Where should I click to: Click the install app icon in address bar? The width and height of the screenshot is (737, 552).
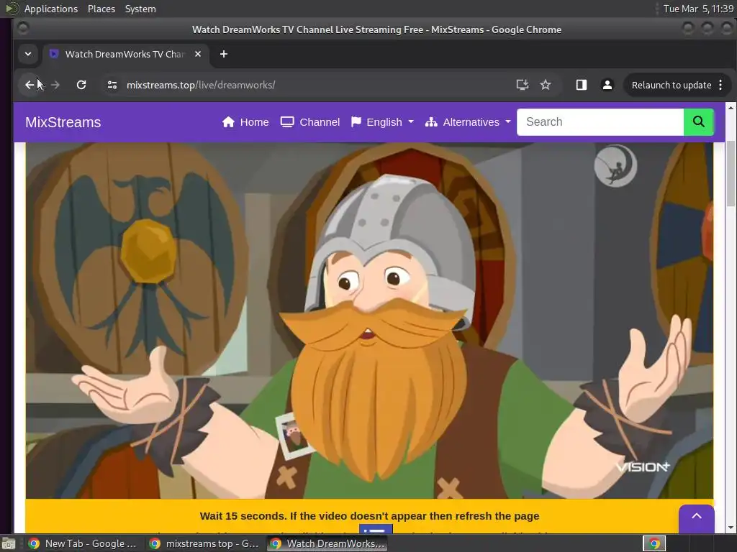pyautogui.click(x=523, y=85)
